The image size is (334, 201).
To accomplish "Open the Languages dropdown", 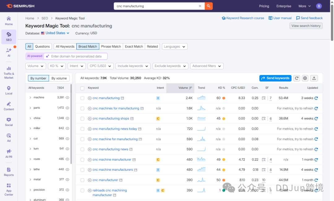I will tap(175, 46).
